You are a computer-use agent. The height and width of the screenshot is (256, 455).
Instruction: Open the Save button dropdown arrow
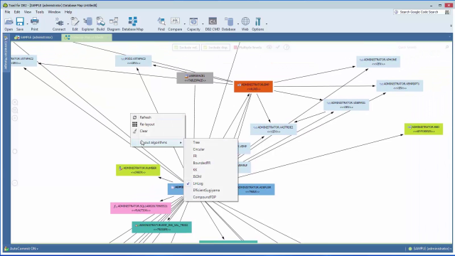(x=27, y=23)
